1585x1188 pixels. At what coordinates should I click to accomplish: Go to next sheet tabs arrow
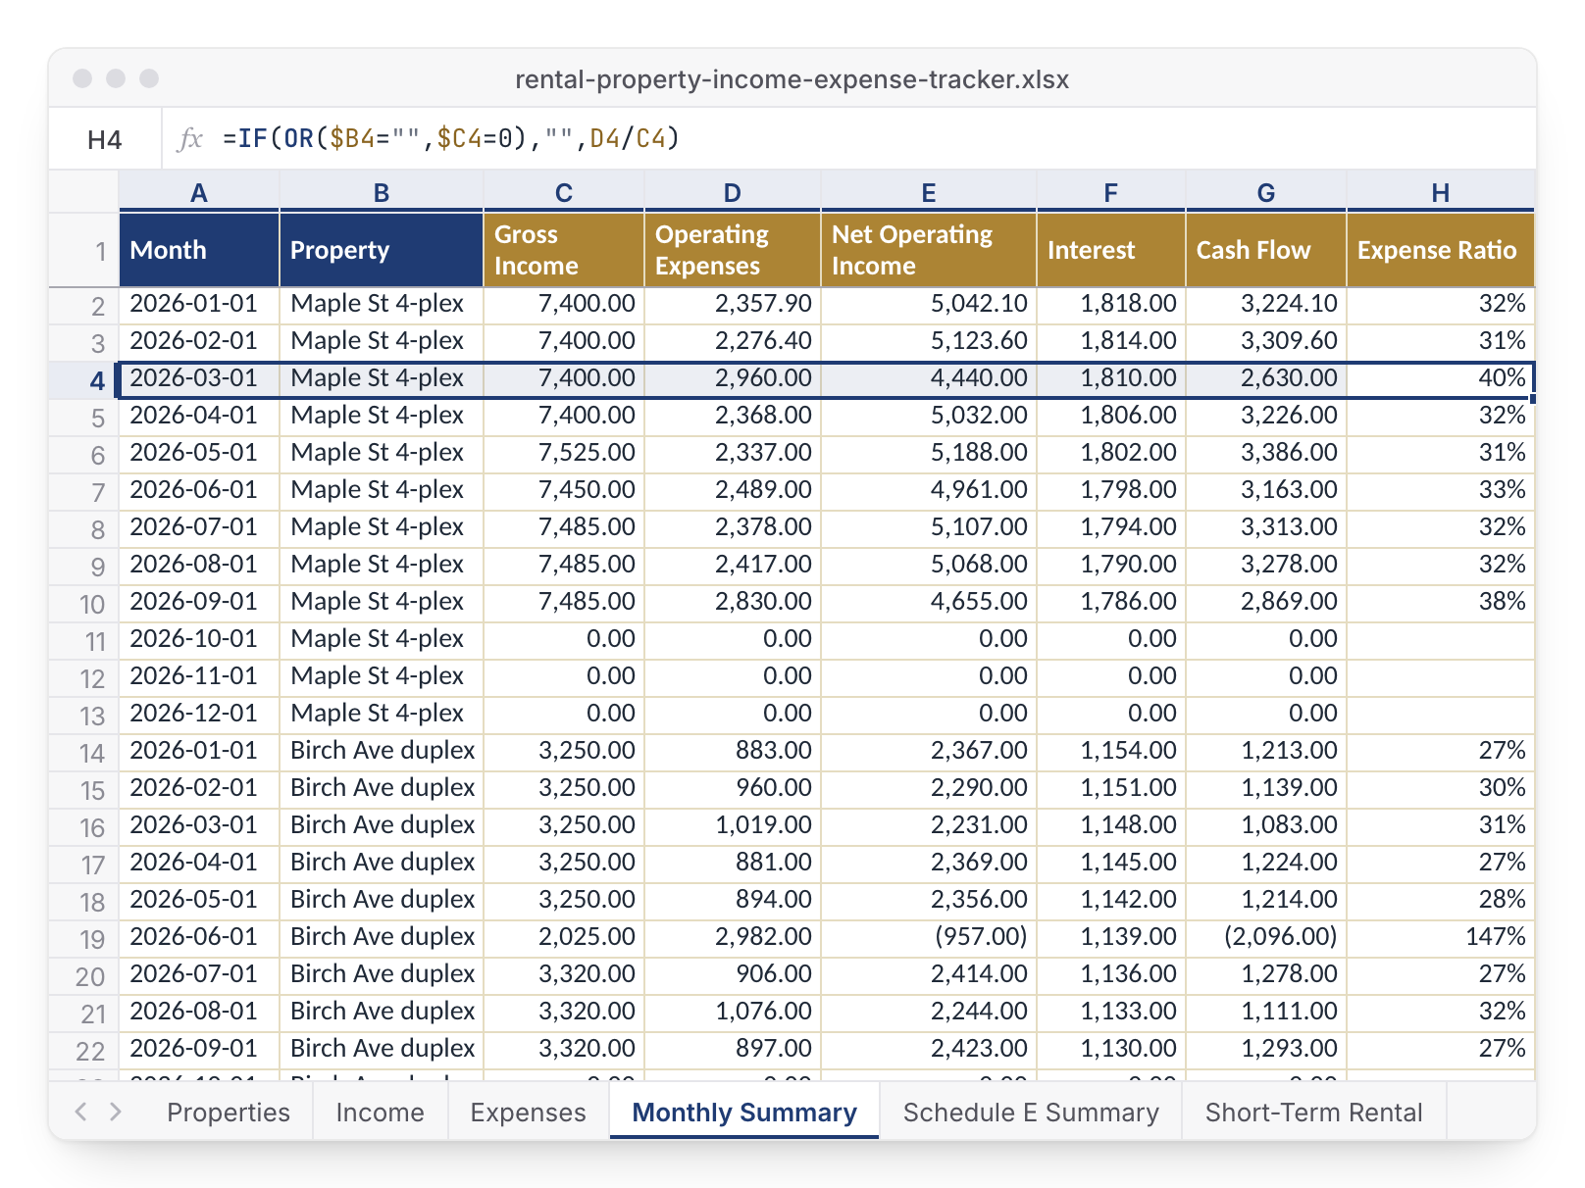(x=116, y=1112)
